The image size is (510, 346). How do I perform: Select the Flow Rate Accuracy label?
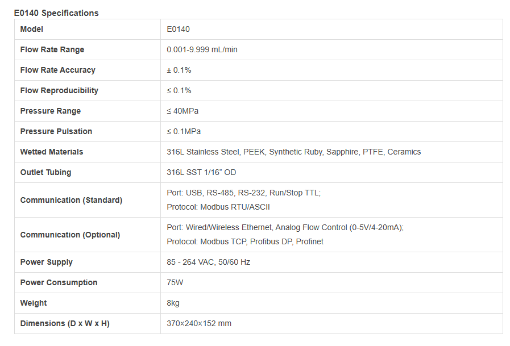pyautogui.click(x=57, y=70)
